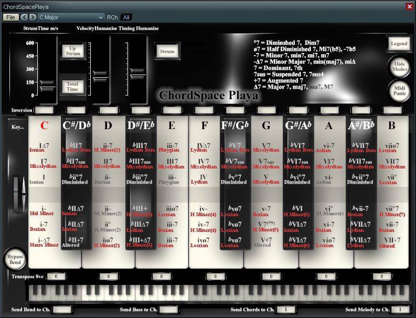The width and height of the screenshot is (416, 318).
Task: Play the iii-7 Phrygian chord
Action: 169,147
